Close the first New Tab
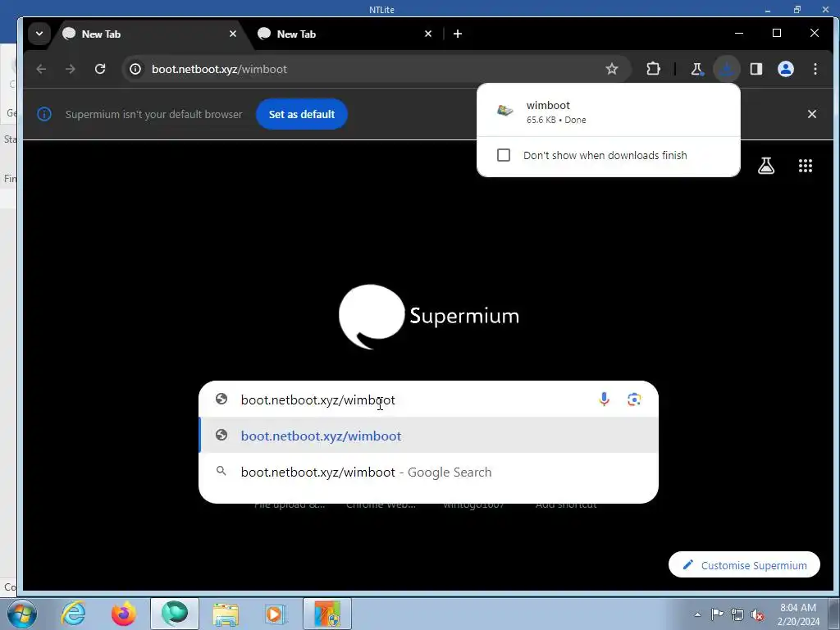 pyautogui.click(x=232, y=34)
